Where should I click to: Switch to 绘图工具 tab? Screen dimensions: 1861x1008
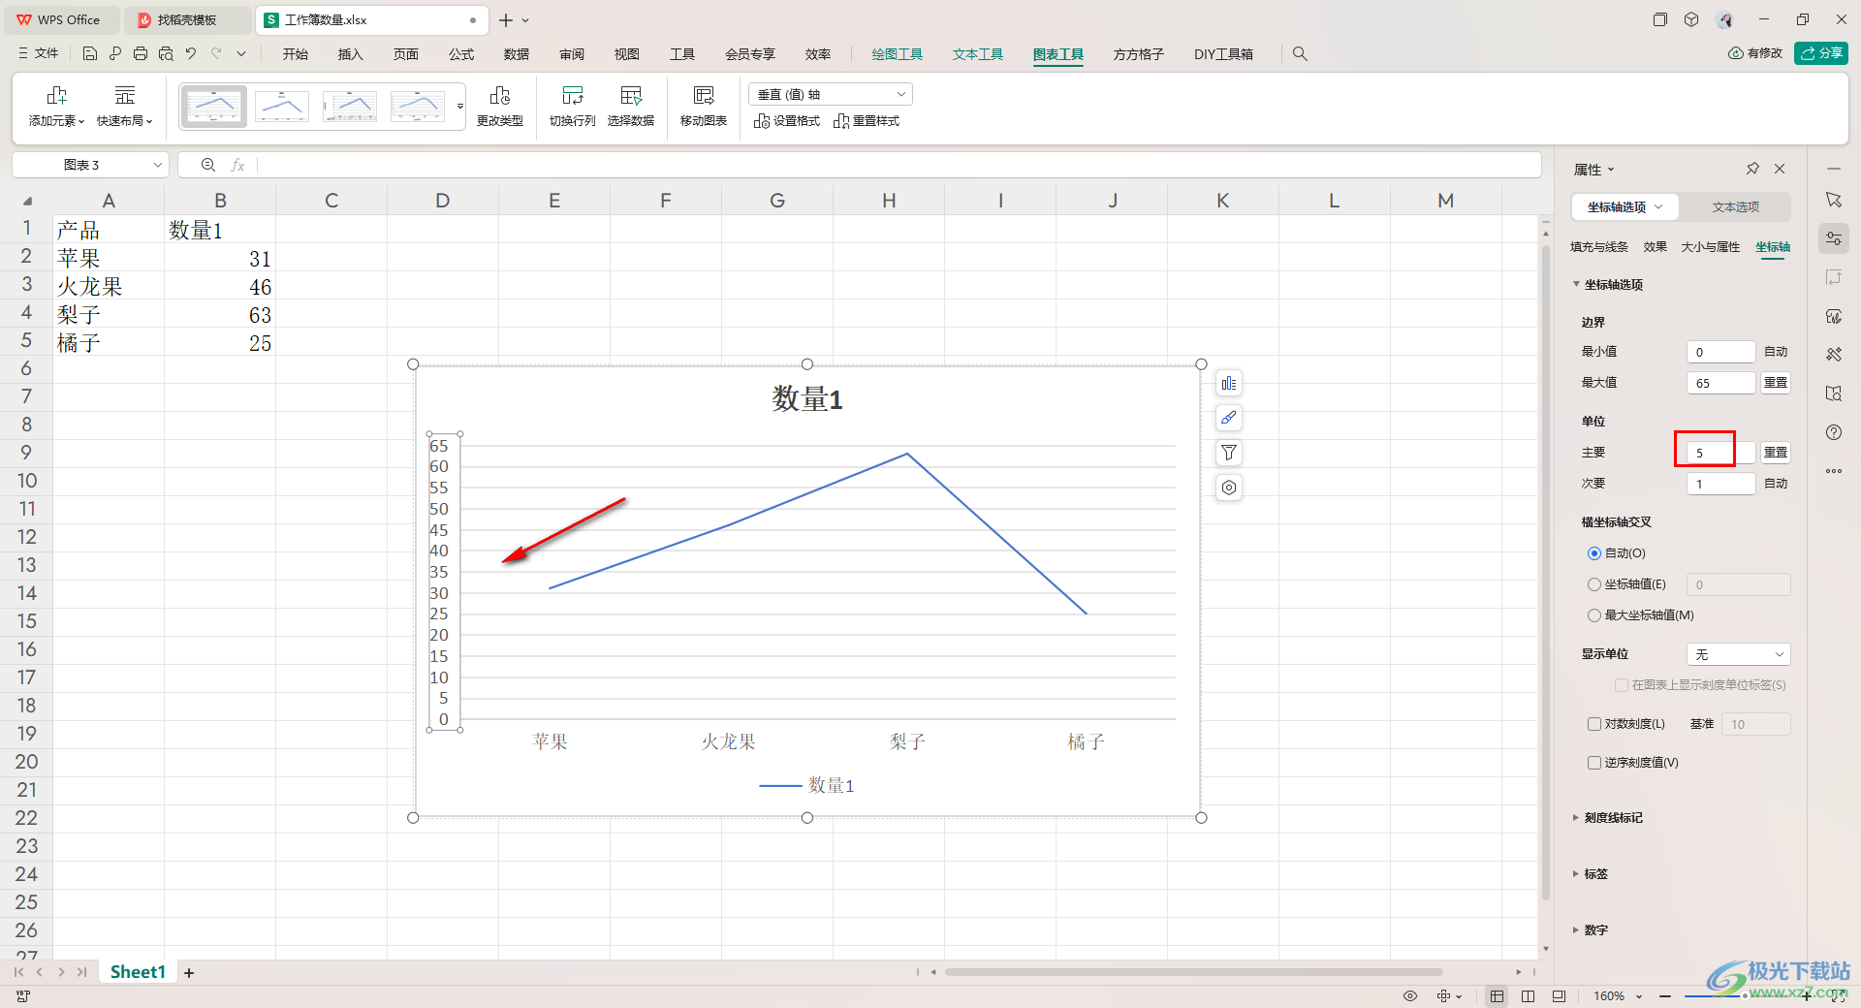pos(898,54)
